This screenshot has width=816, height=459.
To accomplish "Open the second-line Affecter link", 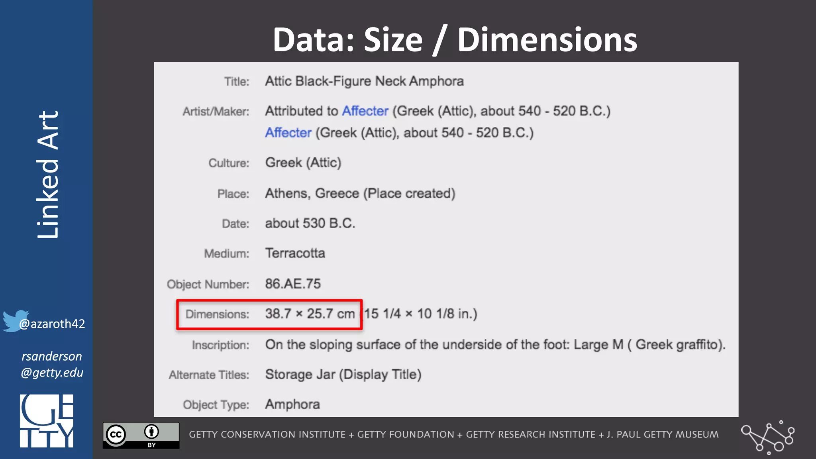I will 288,133.
